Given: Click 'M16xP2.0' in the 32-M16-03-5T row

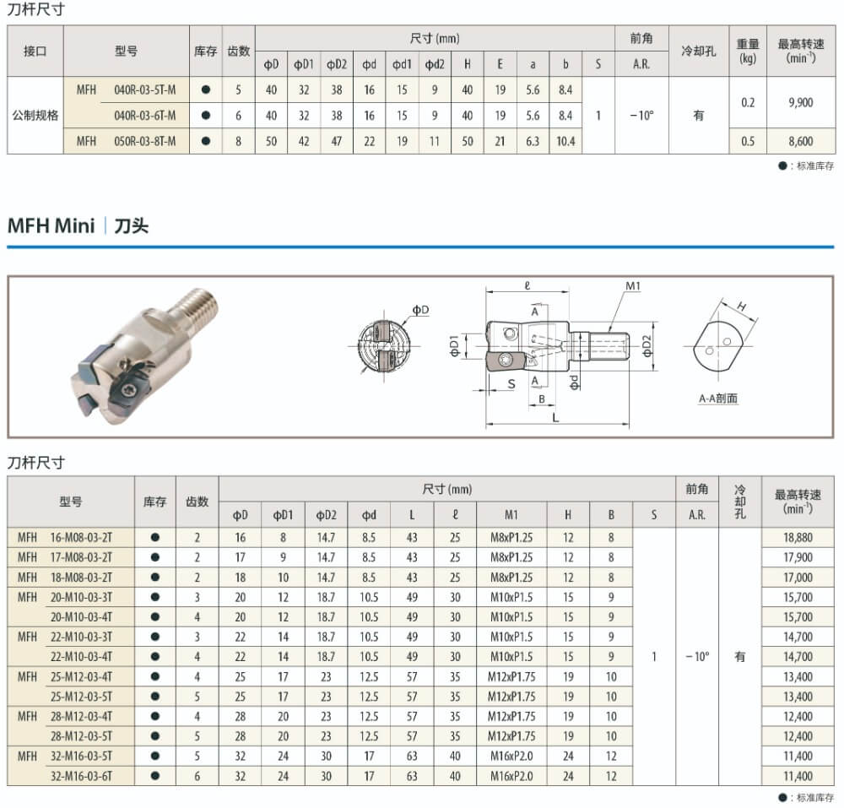Looking at the screenshot, I should pyautogui.click(x=511, y=756).
